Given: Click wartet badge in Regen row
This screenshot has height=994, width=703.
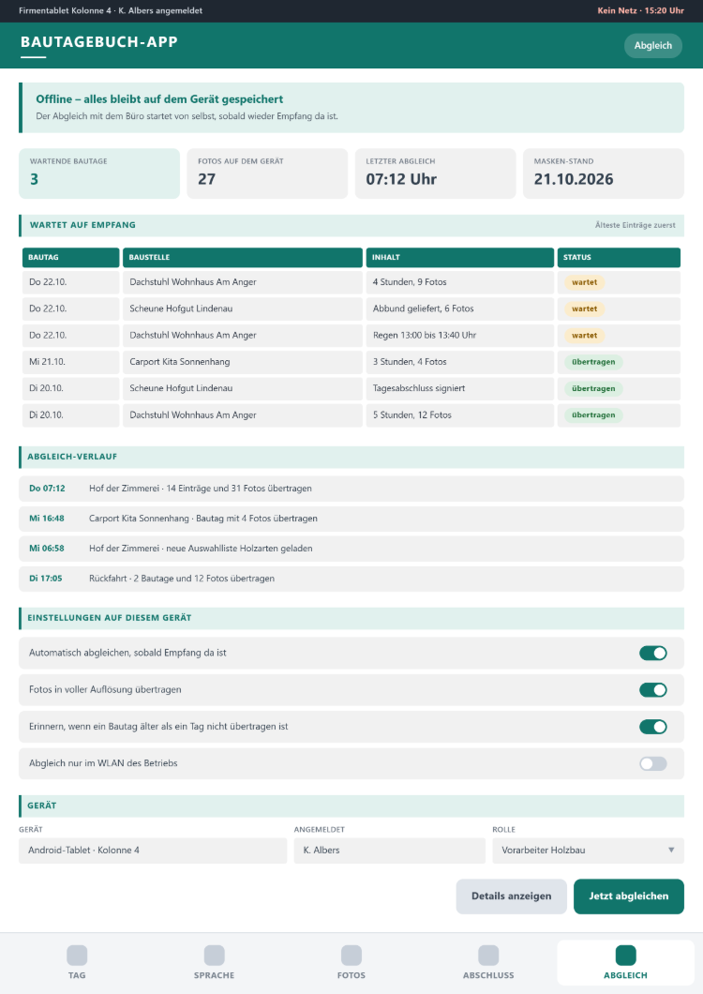Looking at the screenshot, I should pyautogui.click(x=585, y=336).
